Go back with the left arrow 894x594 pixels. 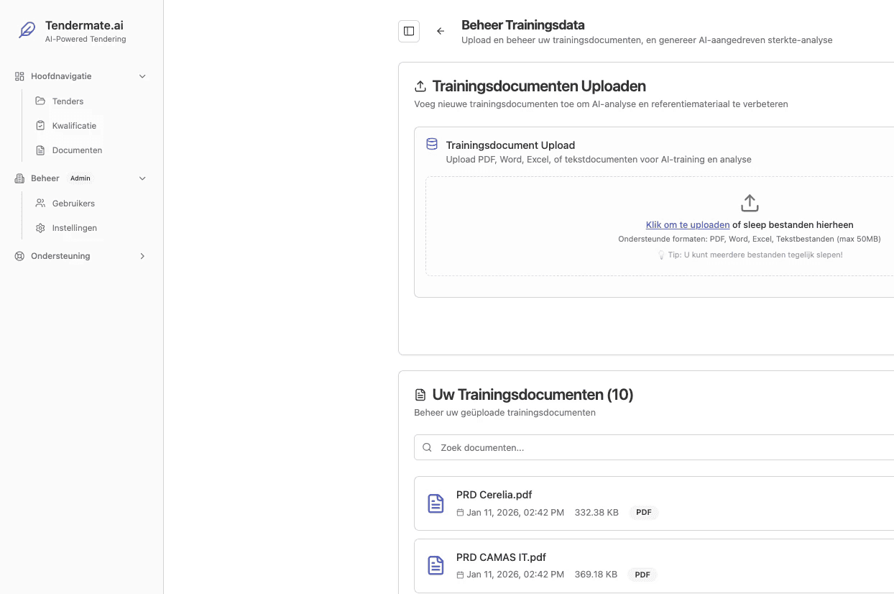(x=441, y=31)
